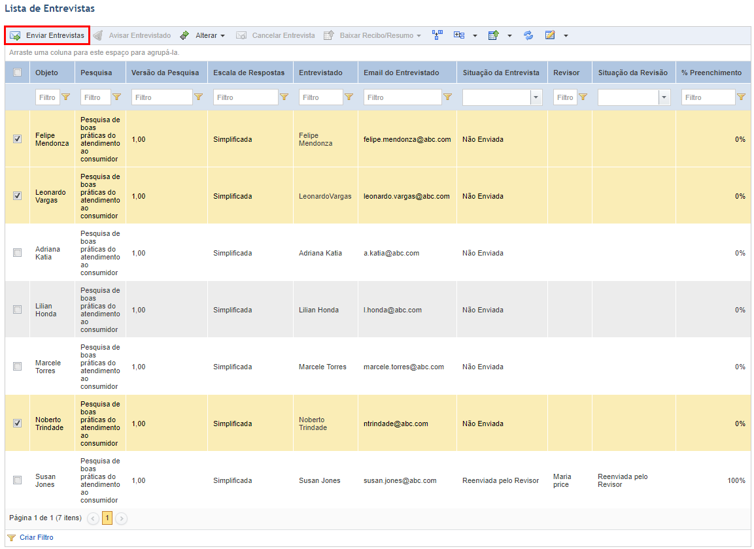Click the grayed-out Cancelar Entrevista button
The width and height of the screenshot is (754, 549).
(275, 35)
